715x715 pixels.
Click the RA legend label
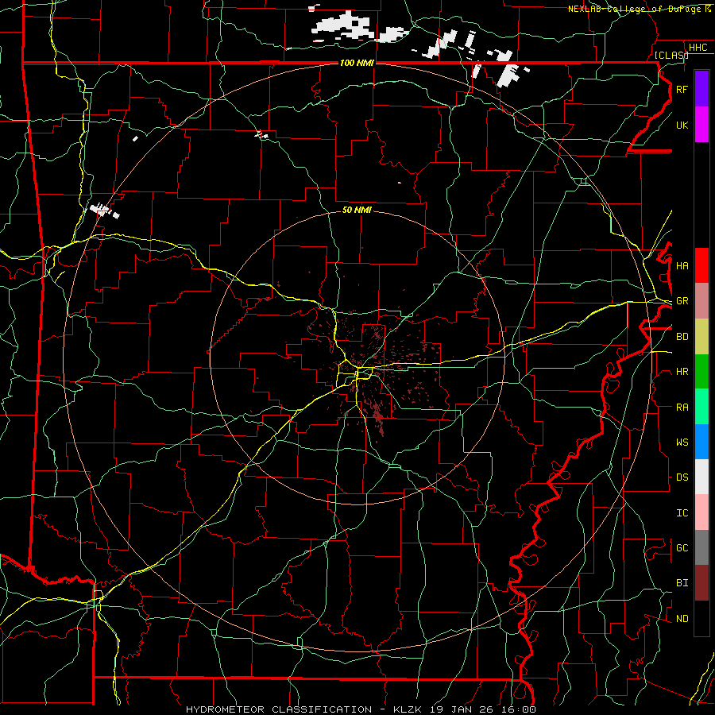click(x=682, y=408)
